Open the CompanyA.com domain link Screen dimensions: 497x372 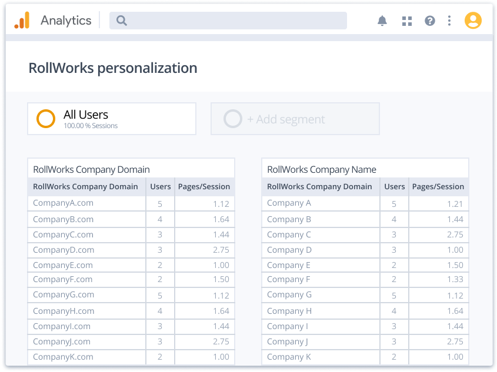pos(63,203)
